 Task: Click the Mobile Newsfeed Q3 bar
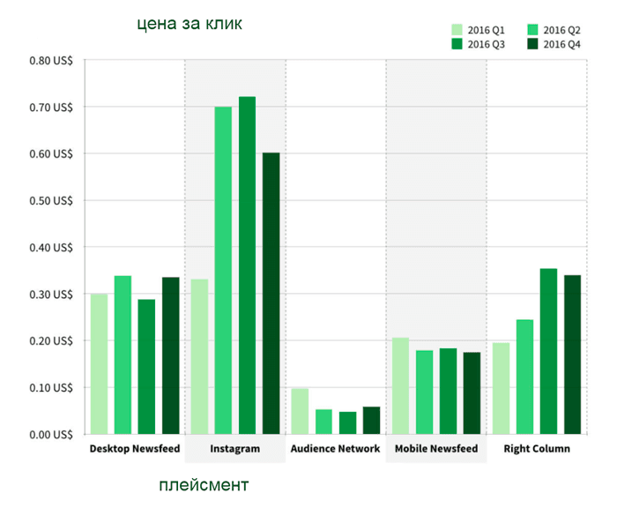point(448,391)
